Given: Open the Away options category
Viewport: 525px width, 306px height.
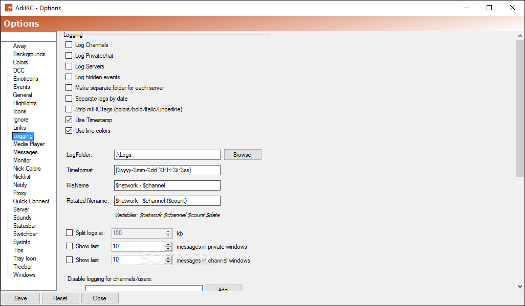Looking at the screenshot, I should [x=20, y=46].
